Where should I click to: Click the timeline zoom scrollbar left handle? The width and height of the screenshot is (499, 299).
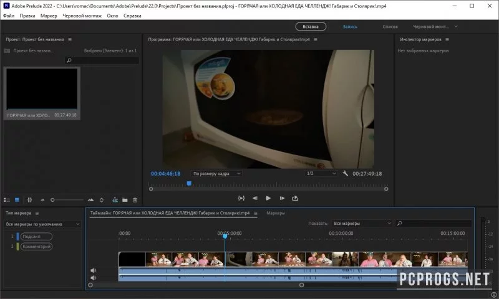(90, 285)
